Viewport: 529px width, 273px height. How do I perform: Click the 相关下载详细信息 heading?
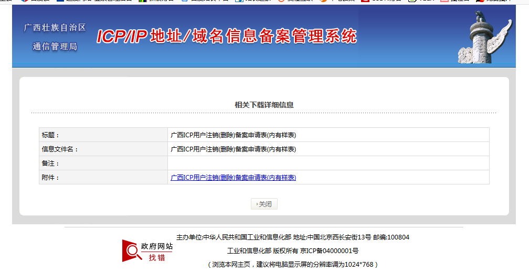click(x=264, y=105)
